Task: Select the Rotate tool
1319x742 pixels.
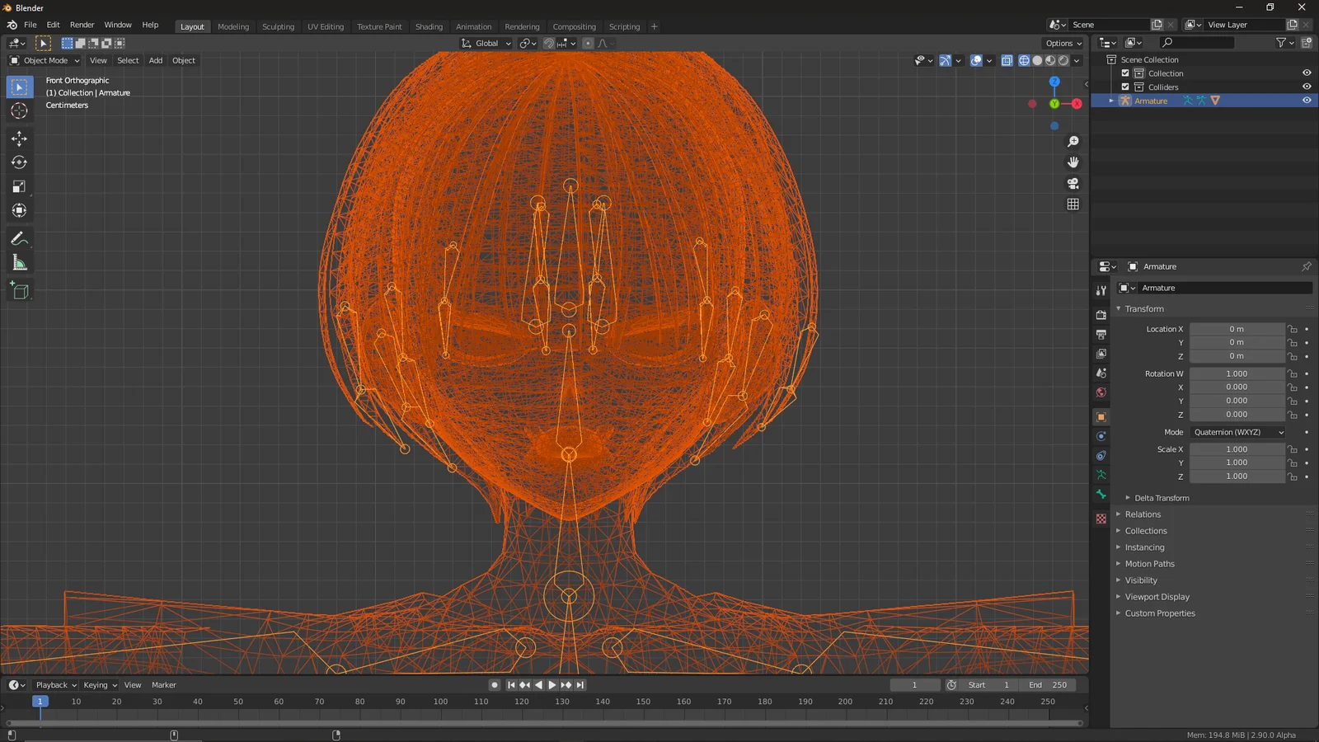Action: click(x=19, y=162)
